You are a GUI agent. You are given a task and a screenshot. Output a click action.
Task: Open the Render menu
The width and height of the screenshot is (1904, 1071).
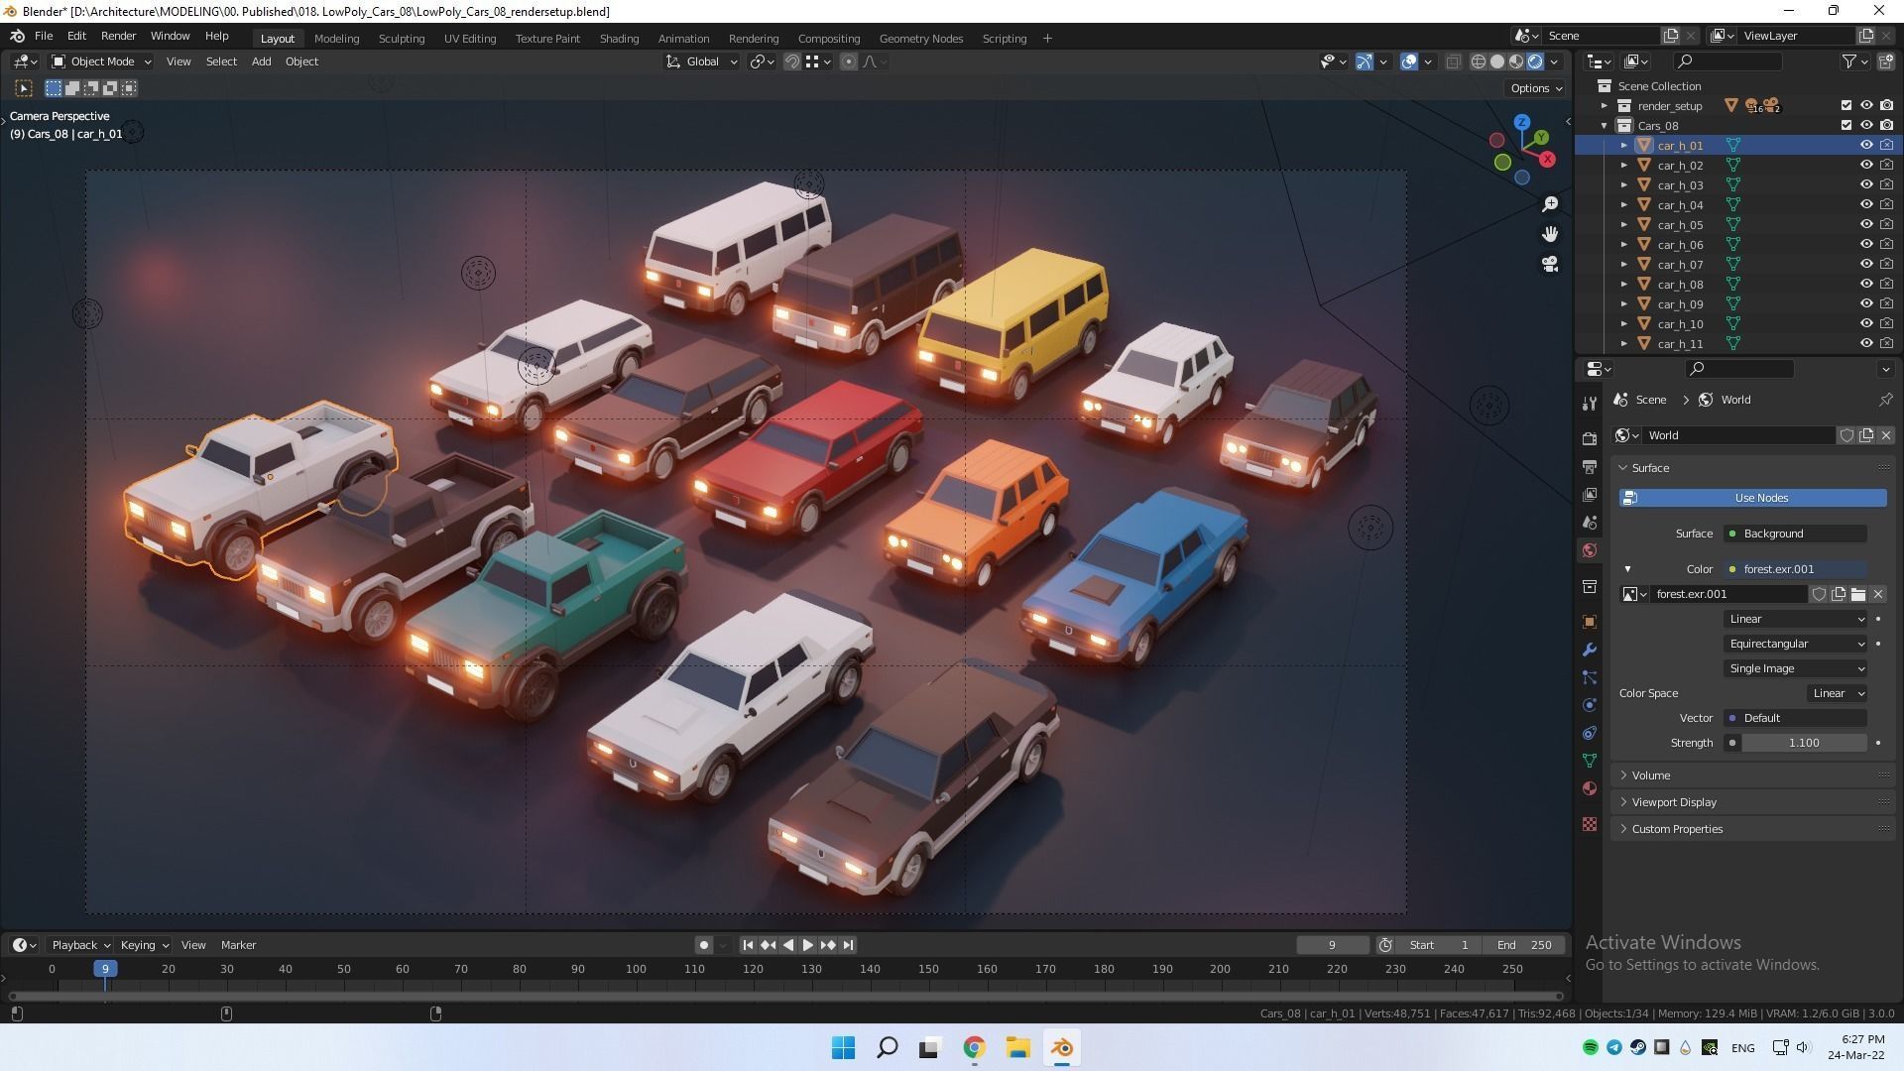[x=118, y=36]
